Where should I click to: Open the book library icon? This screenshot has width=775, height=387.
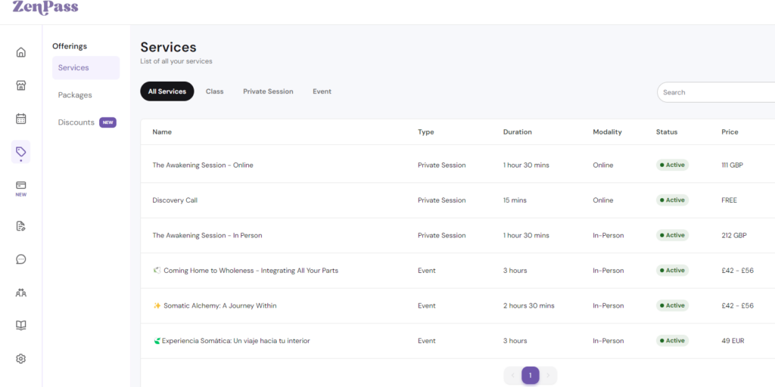[x=20, y=325]
